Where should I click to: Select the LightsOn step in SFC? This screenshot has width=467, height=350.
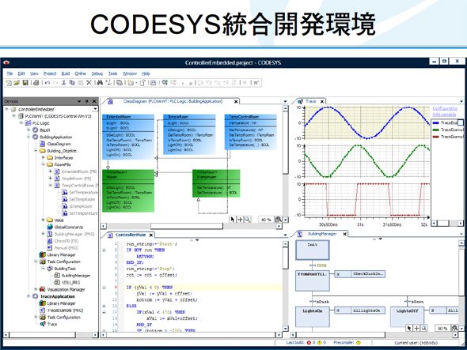(313, 317)
